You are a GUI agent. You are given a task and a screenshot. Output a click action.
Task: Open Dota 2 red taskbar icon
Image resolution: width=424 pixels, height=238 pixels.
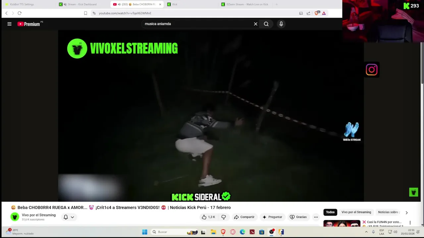click(252, 232)
